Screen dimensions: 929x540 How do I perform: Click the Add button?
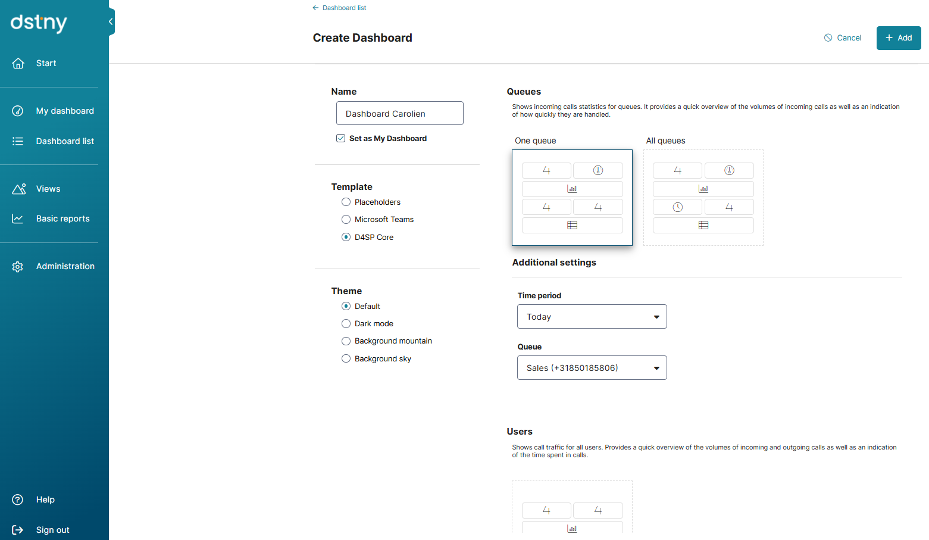(899, 38)
